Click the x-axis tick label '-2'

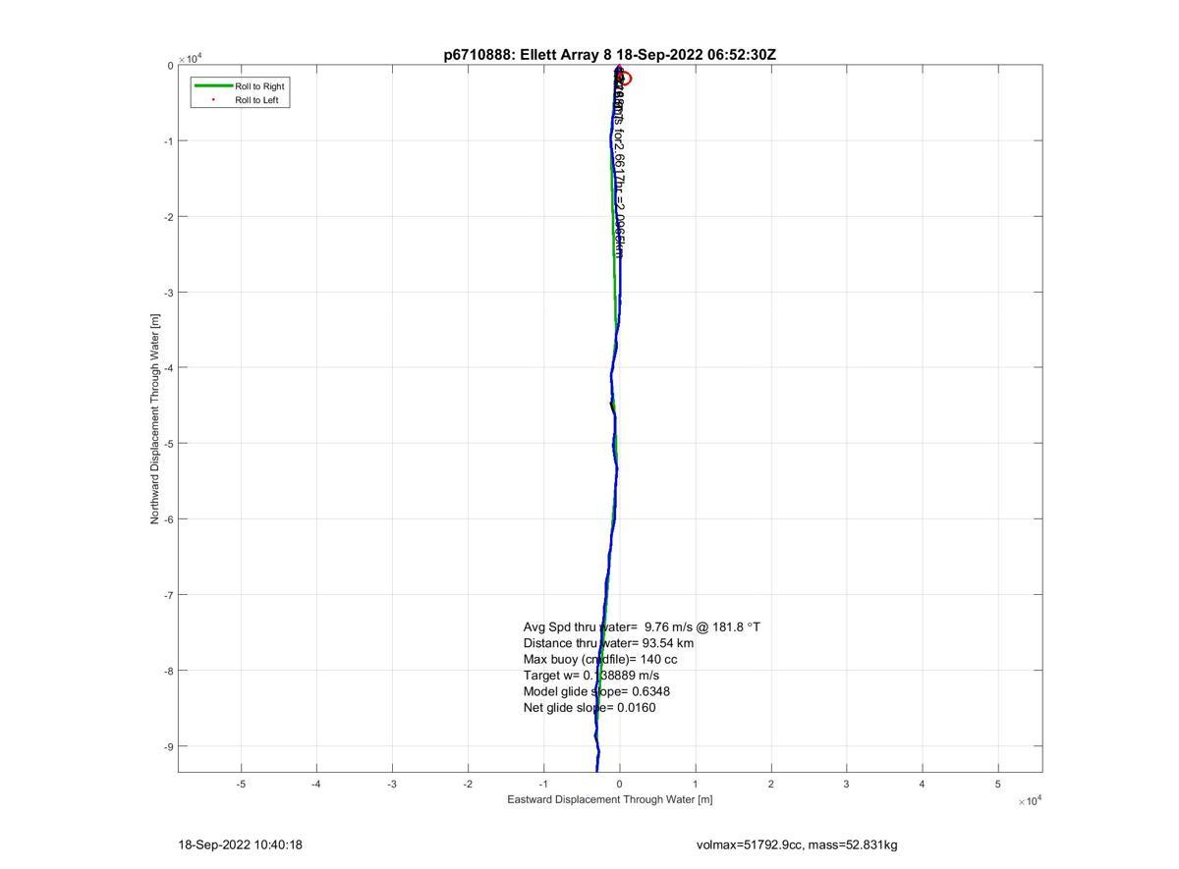point(468,784)
